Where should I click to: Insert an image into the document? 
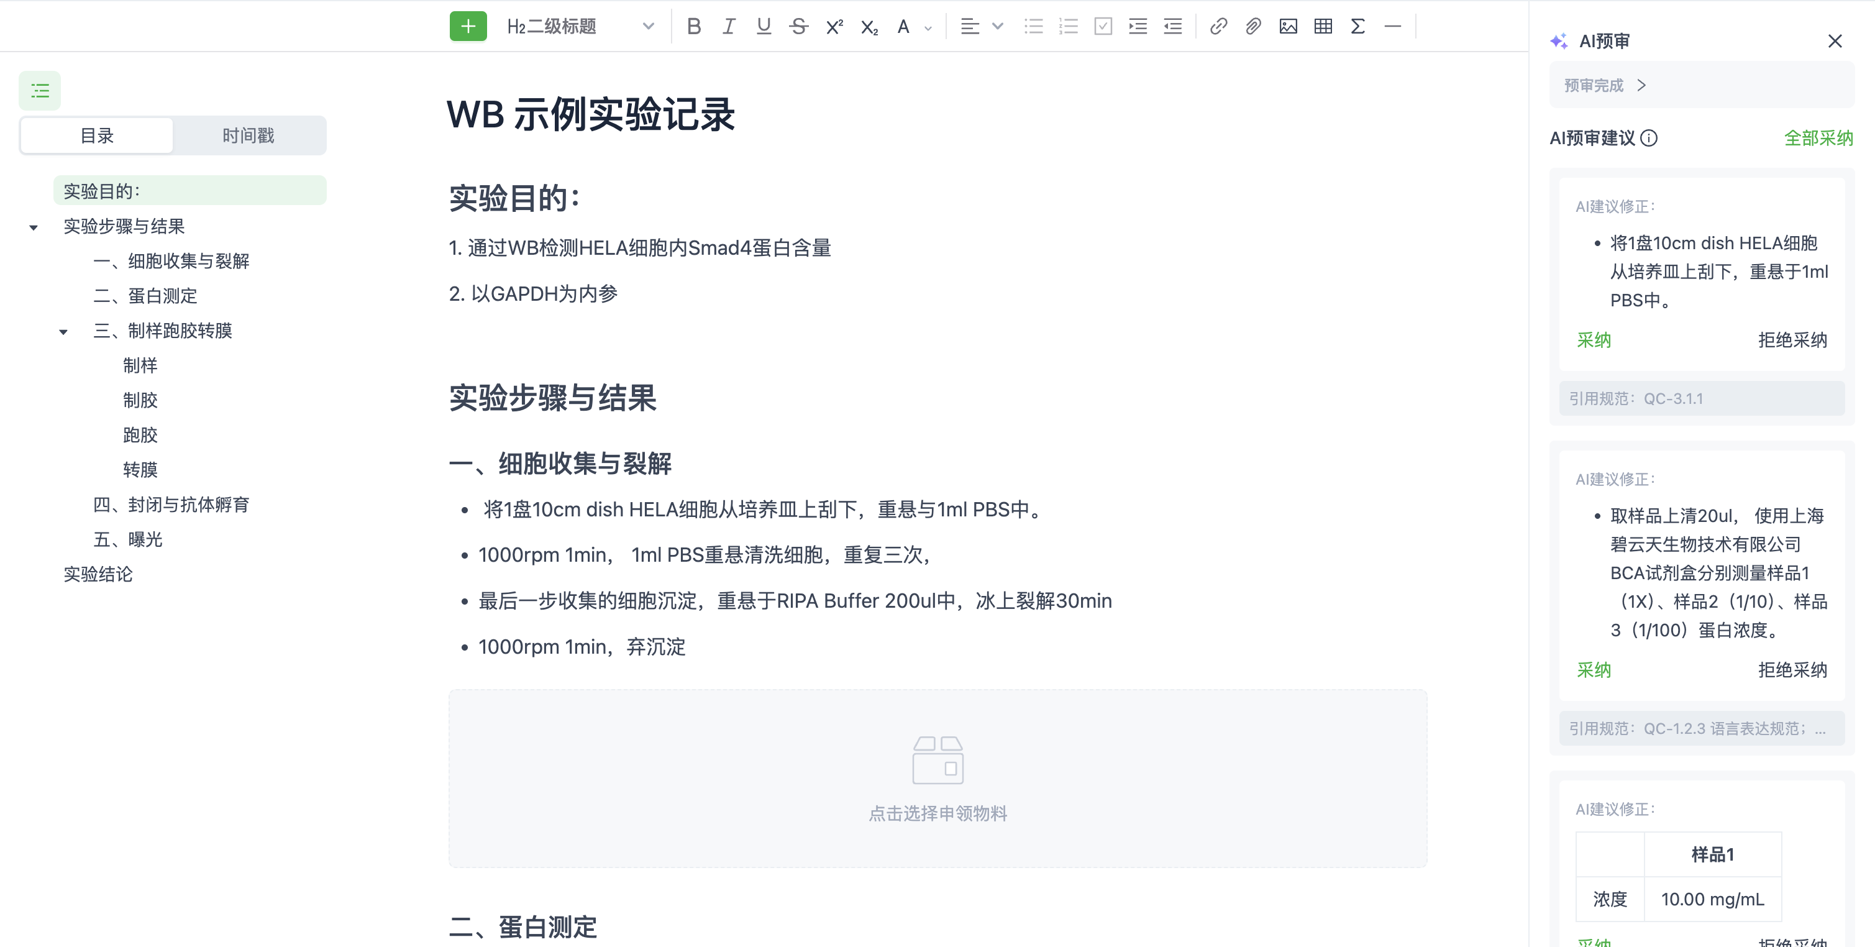[x=1289, y=26]
